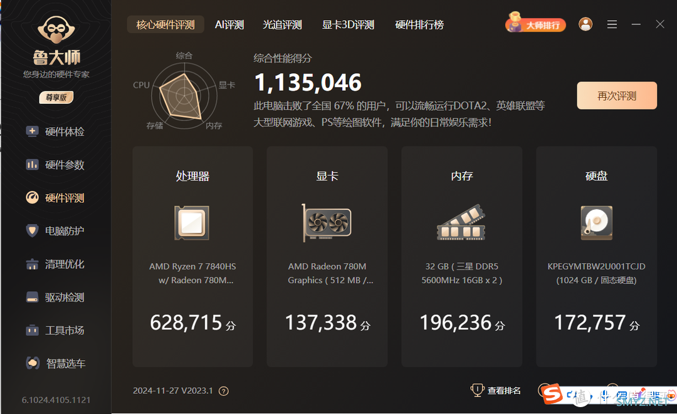Click the graphics card icon
Viewport: 677px width, 414px height.
coord(327,222)
